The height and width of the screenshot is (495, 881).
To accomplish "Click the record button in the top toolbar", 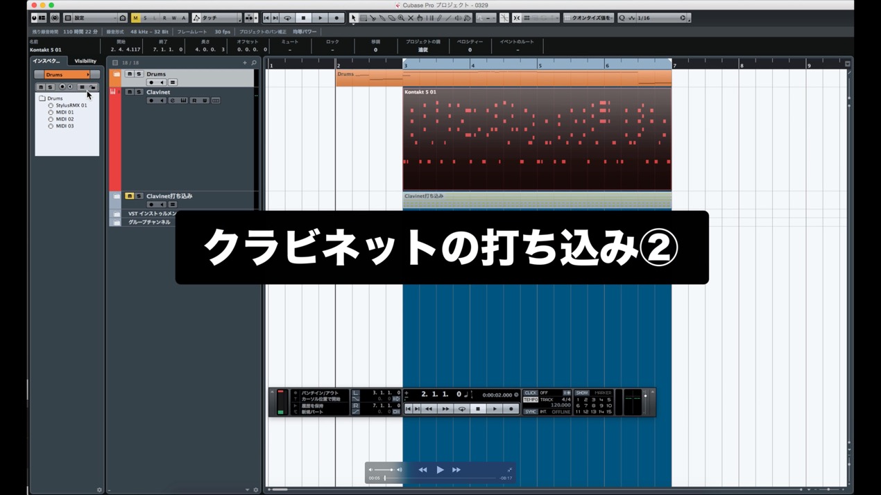I will [336, 18].
